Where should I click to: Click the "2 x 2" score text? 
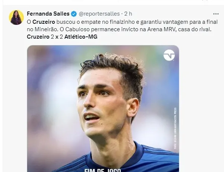57,37
